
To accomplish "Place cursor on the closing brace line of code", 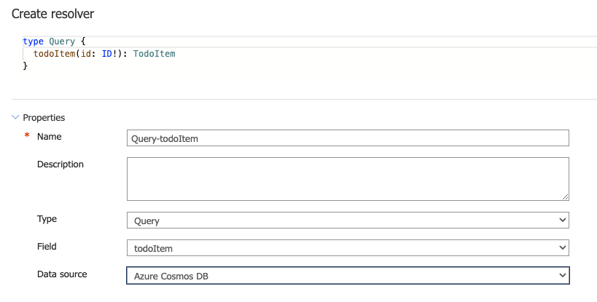I will [x=26, y=66].
